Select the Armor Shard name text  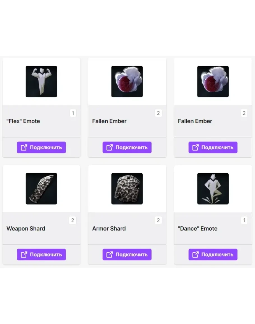(x=109, y=229)
